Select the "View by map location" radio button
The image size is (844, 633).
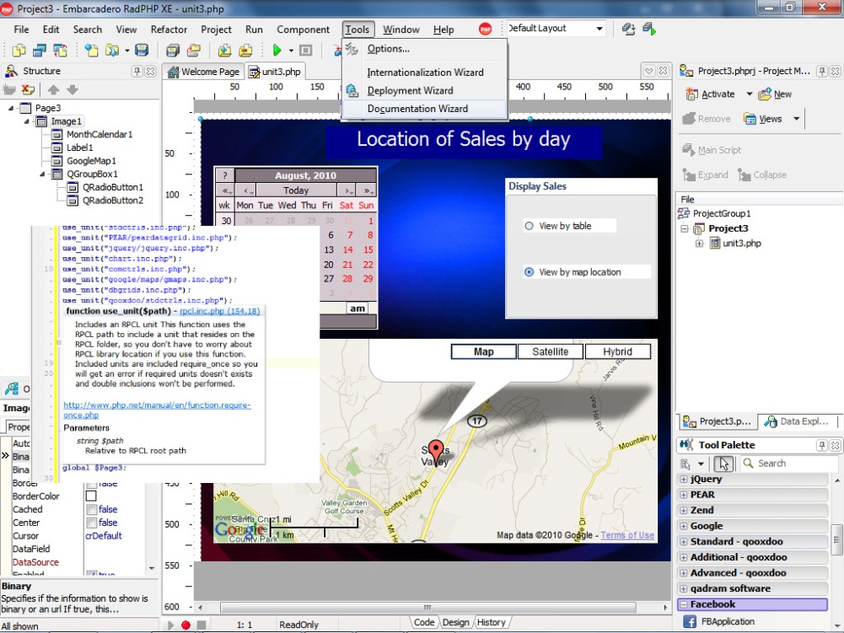point(530,271)
